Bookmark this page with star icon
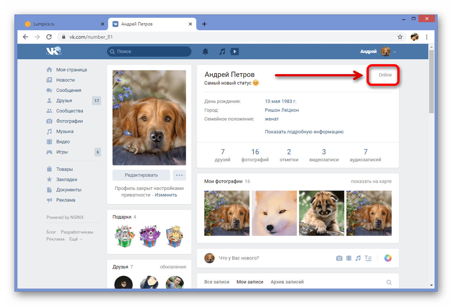Screen dimensions: 452x306 pyautogui.click(x=400, y=37)
